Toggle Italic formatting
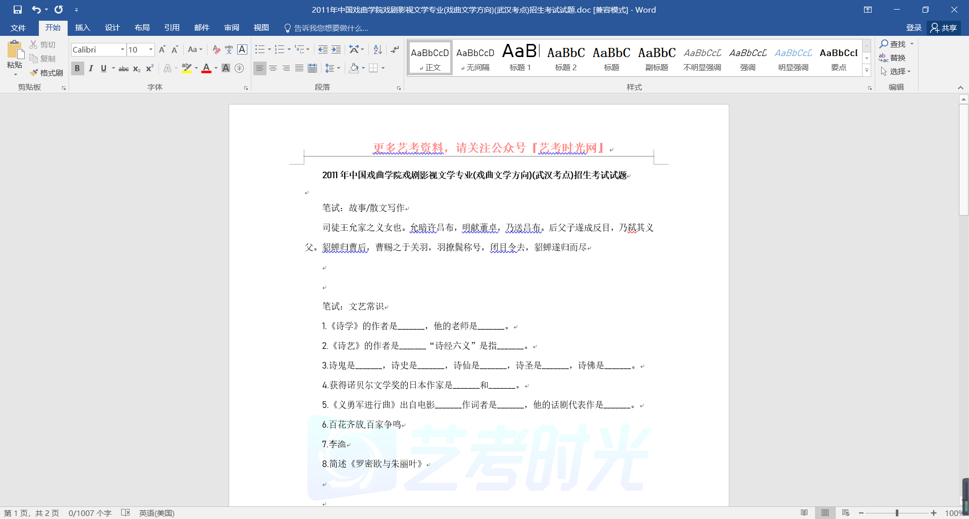 (91, 68)
